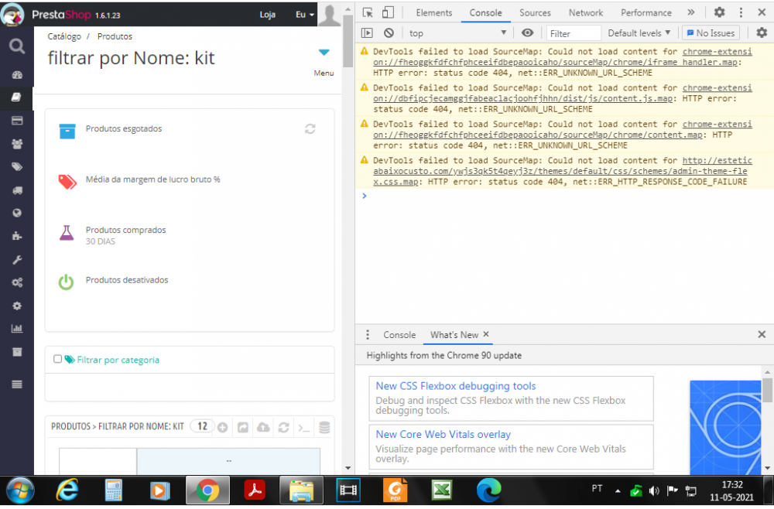Switch to the Elements tab
This screenshot has height=509, width=774.
[433, 12]
